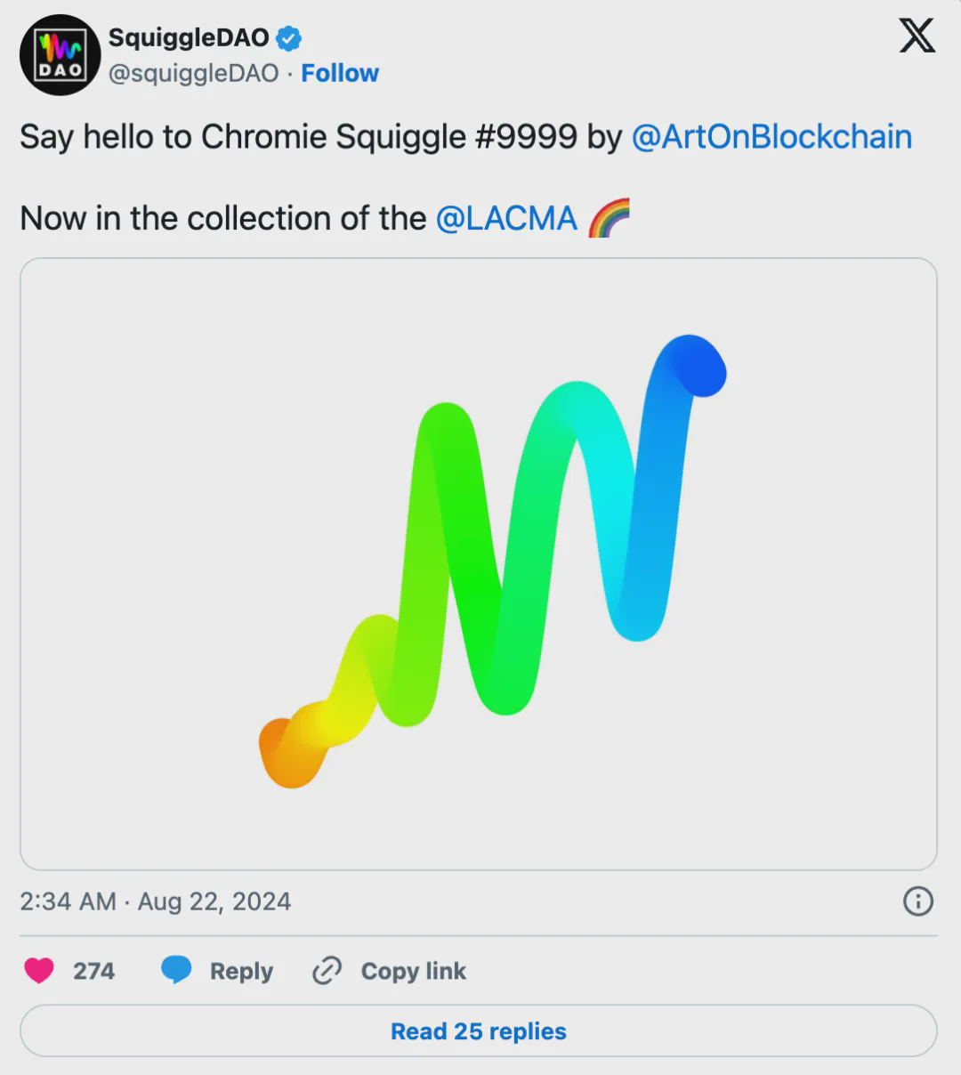Like the post with the heart icon

(39, 970)
